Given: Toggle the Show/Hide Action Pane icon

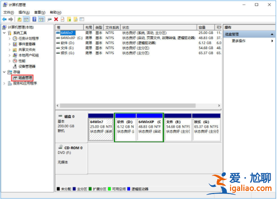Looking at the screenshot, I should pyautogui.click(x=41, y=19).
